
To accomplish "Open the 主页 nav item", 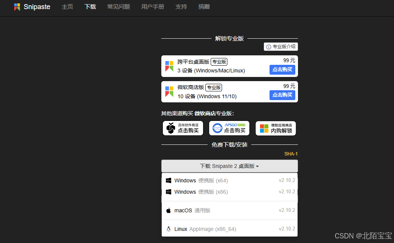I will [67, 7].
